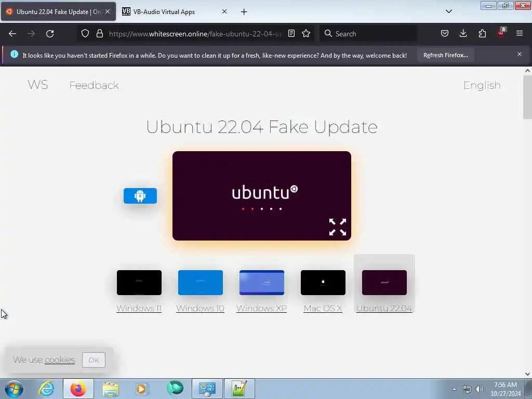Open the volume speaker tray icon

point(480,389)
